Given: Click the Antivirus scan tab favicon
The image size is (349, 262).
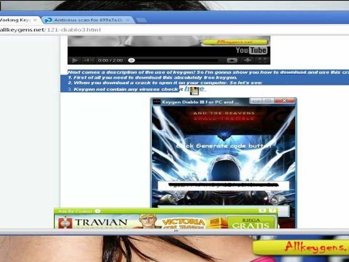Looking at the screenshot, I should click(x=48, y=20).
